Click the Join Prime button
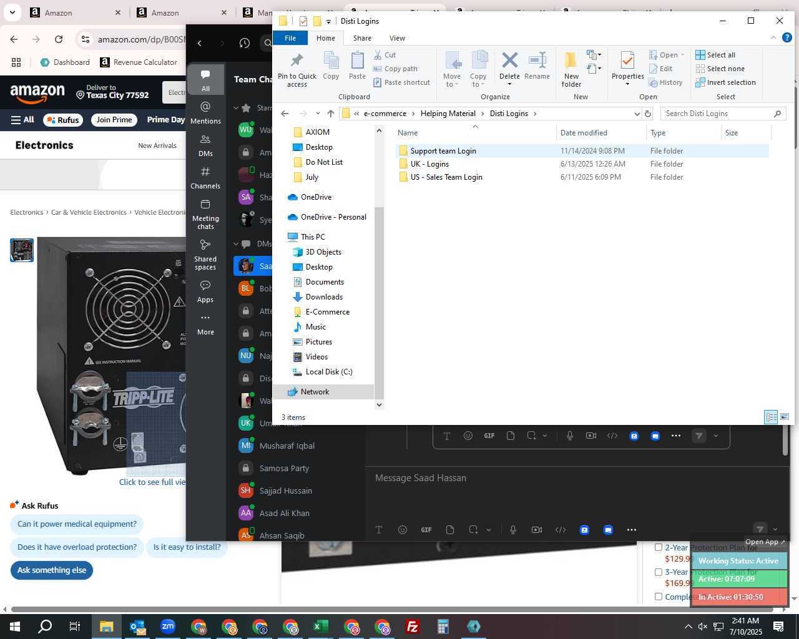 (114, 120)
